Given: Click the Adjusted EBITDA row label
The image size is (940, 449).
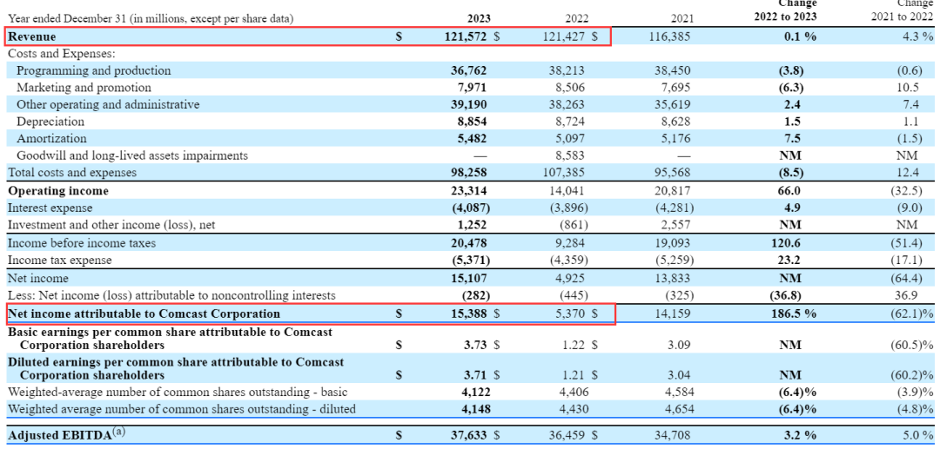Looking at the screenshot, I should click(59, 435).
